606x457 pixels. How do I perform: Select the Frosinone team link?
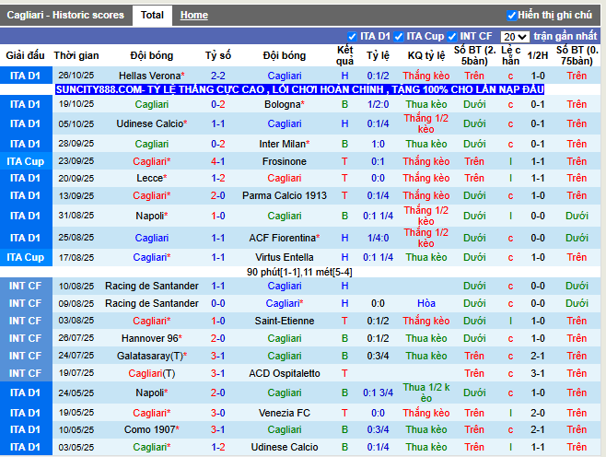pos(285,161)
